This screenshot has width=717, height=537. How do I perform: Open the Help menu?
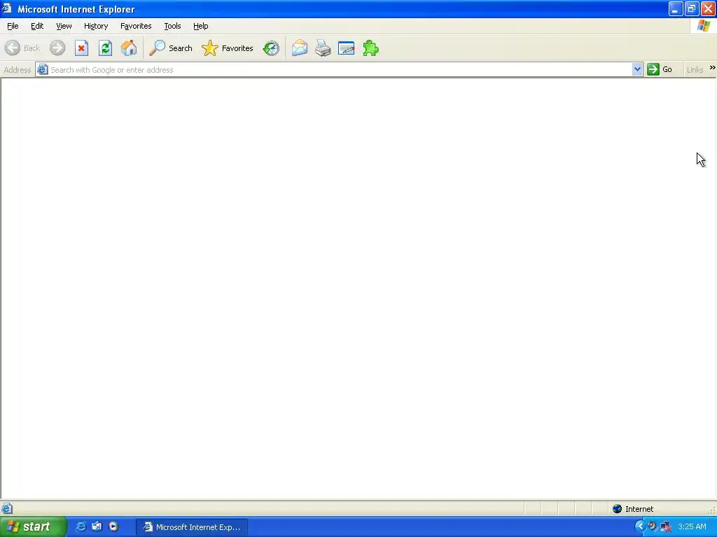coord(201,26)
